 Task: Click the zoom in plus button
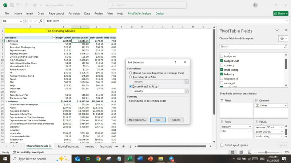point(281,152)
